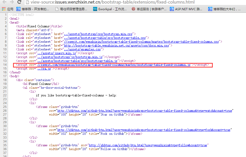Click the browser forward arrow
This screenshot has height=157, width=246.
12,2
